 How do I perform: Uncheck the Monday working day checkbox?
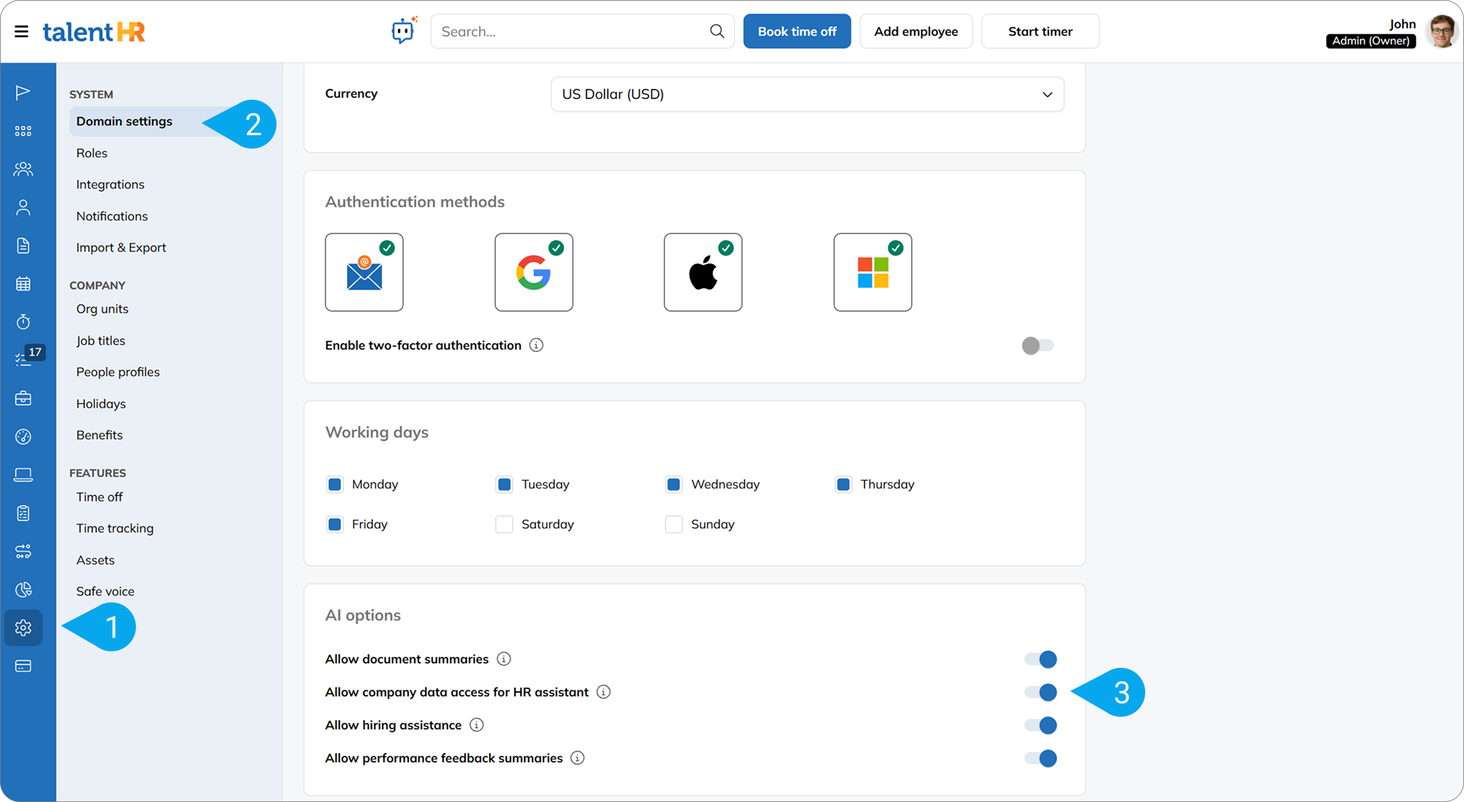[335, 484]
